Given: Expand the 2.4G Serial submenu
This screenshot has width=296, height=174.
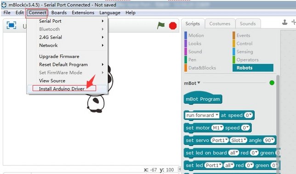Looking at the screenshot, I should pyautogui.click(x=67, y=37).
